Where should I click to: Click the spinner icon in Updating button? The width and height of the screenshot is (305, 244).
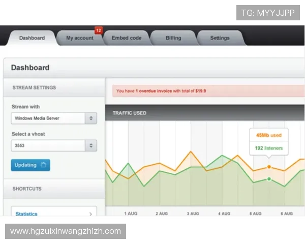pos(43,165)
